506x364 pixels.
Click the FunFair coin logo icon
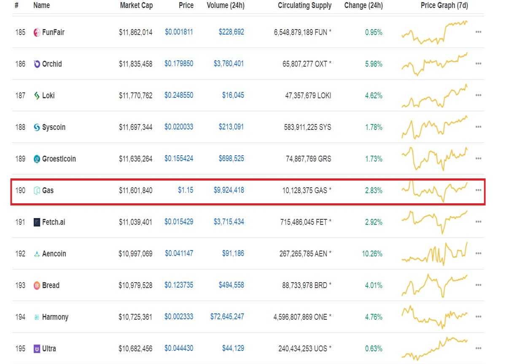tap(37, 32)
